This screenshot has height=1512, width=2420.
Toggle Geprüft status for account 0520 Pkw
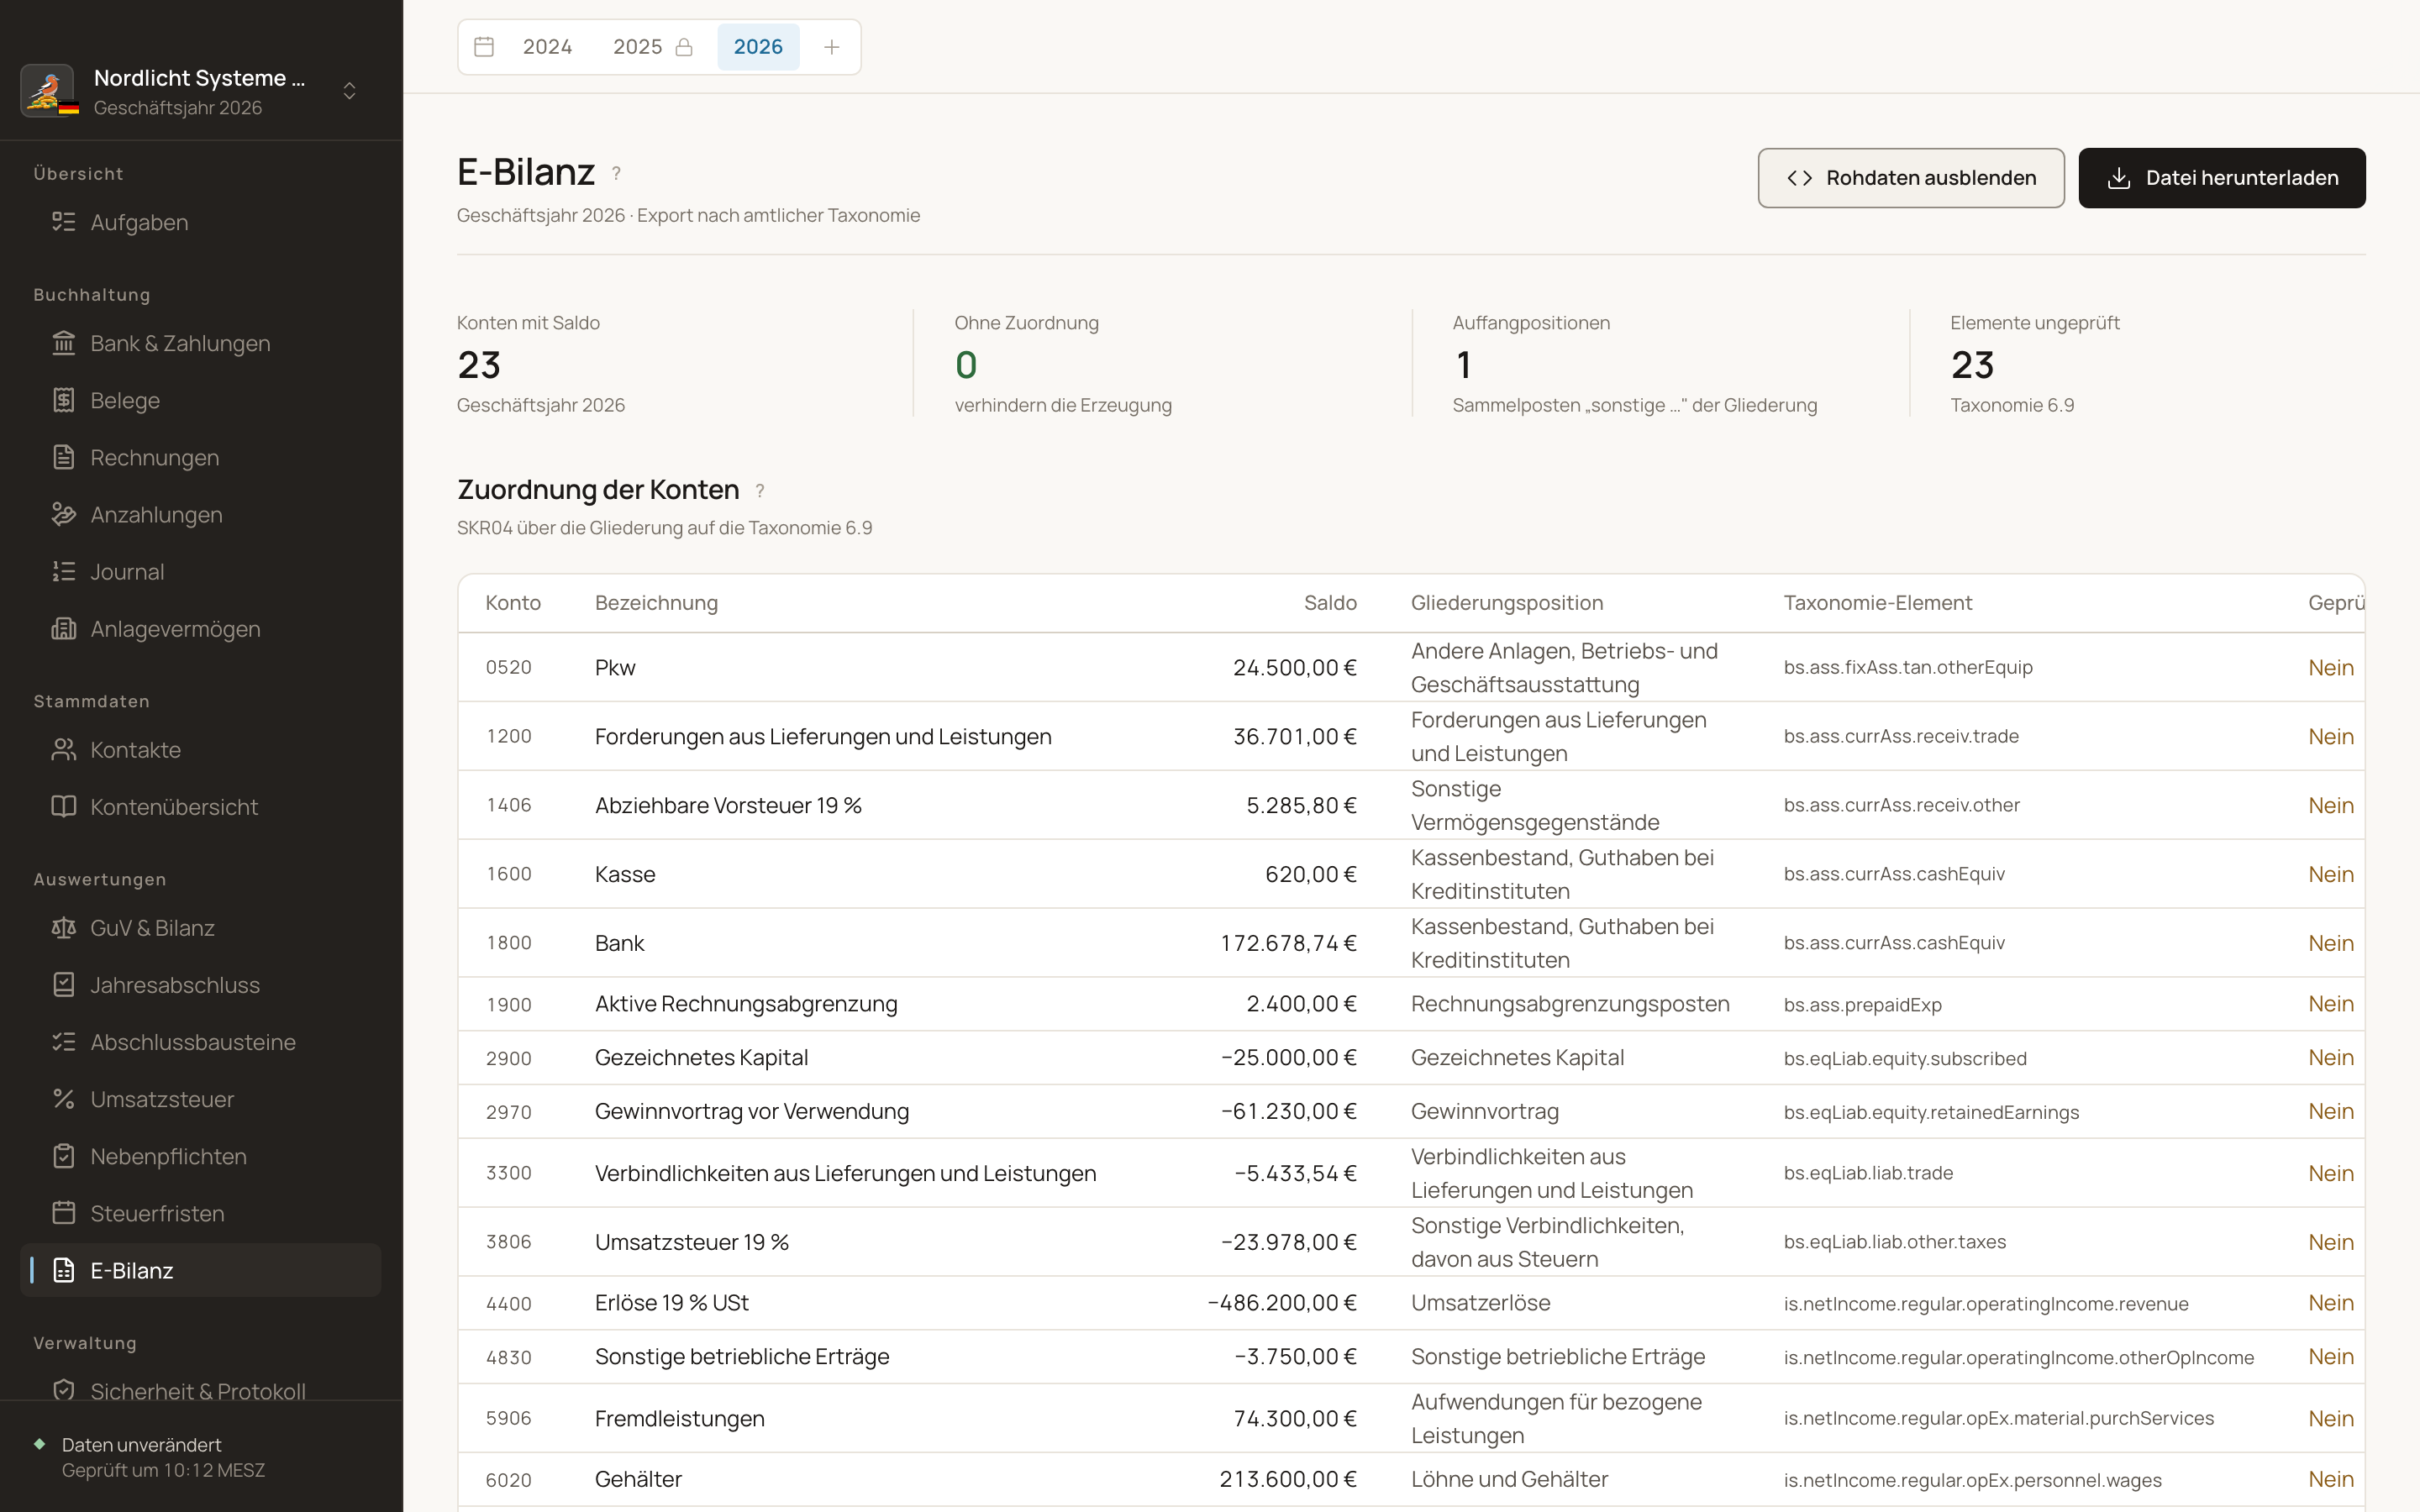(2331, 667)
